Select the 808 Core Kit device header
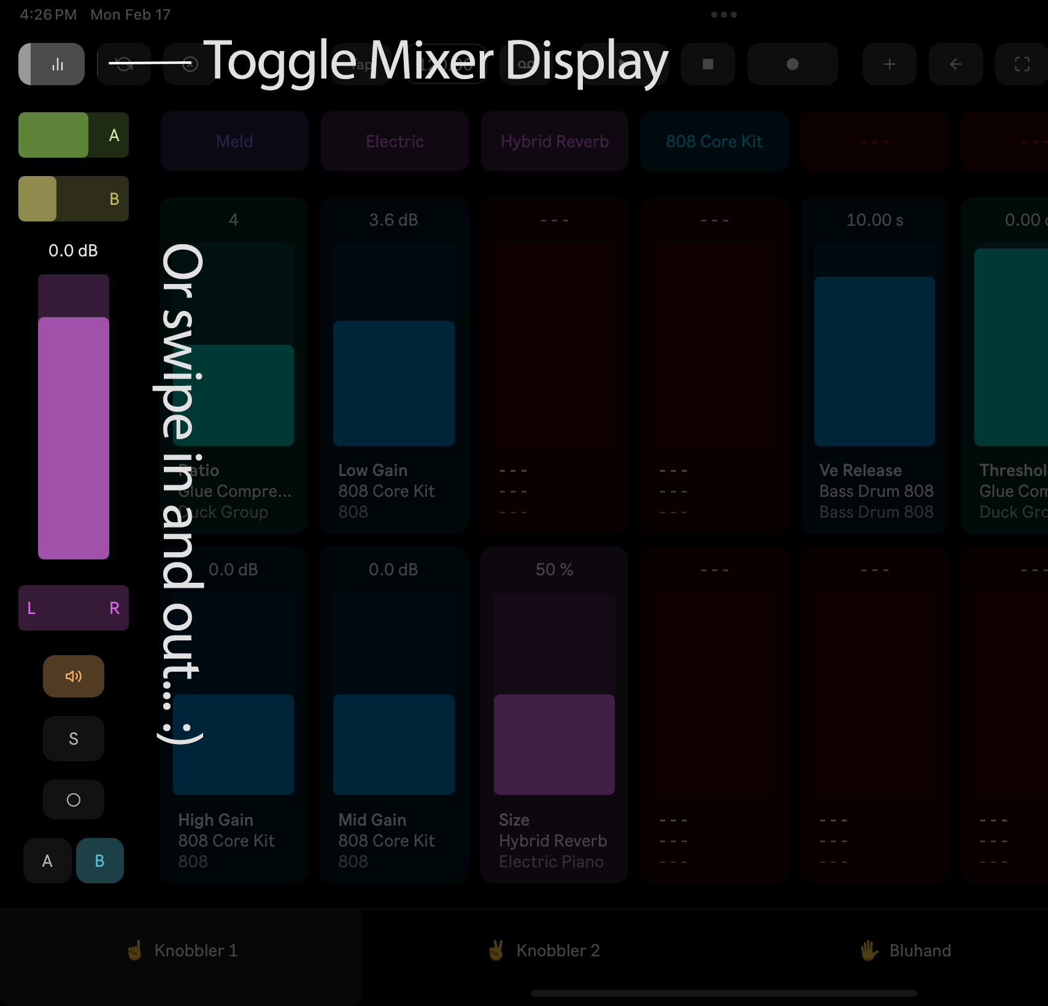 715,141
